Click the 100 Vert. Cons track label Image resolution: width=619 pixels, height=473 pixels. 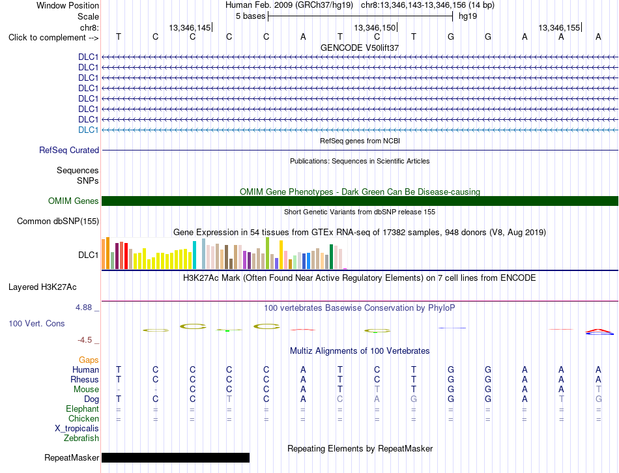pos(36,323)
